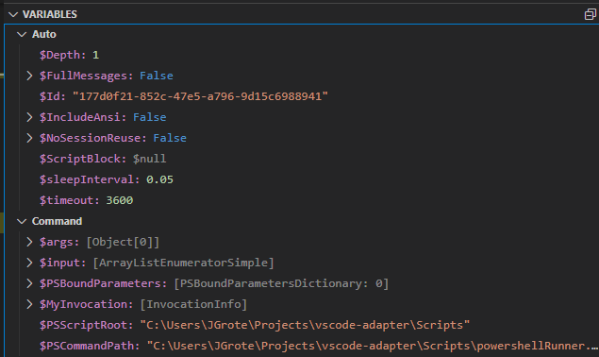This screenshot has width=599, height=357.
Task: Select the $sleepInterval variable row
Action: (x=302, y=179)
